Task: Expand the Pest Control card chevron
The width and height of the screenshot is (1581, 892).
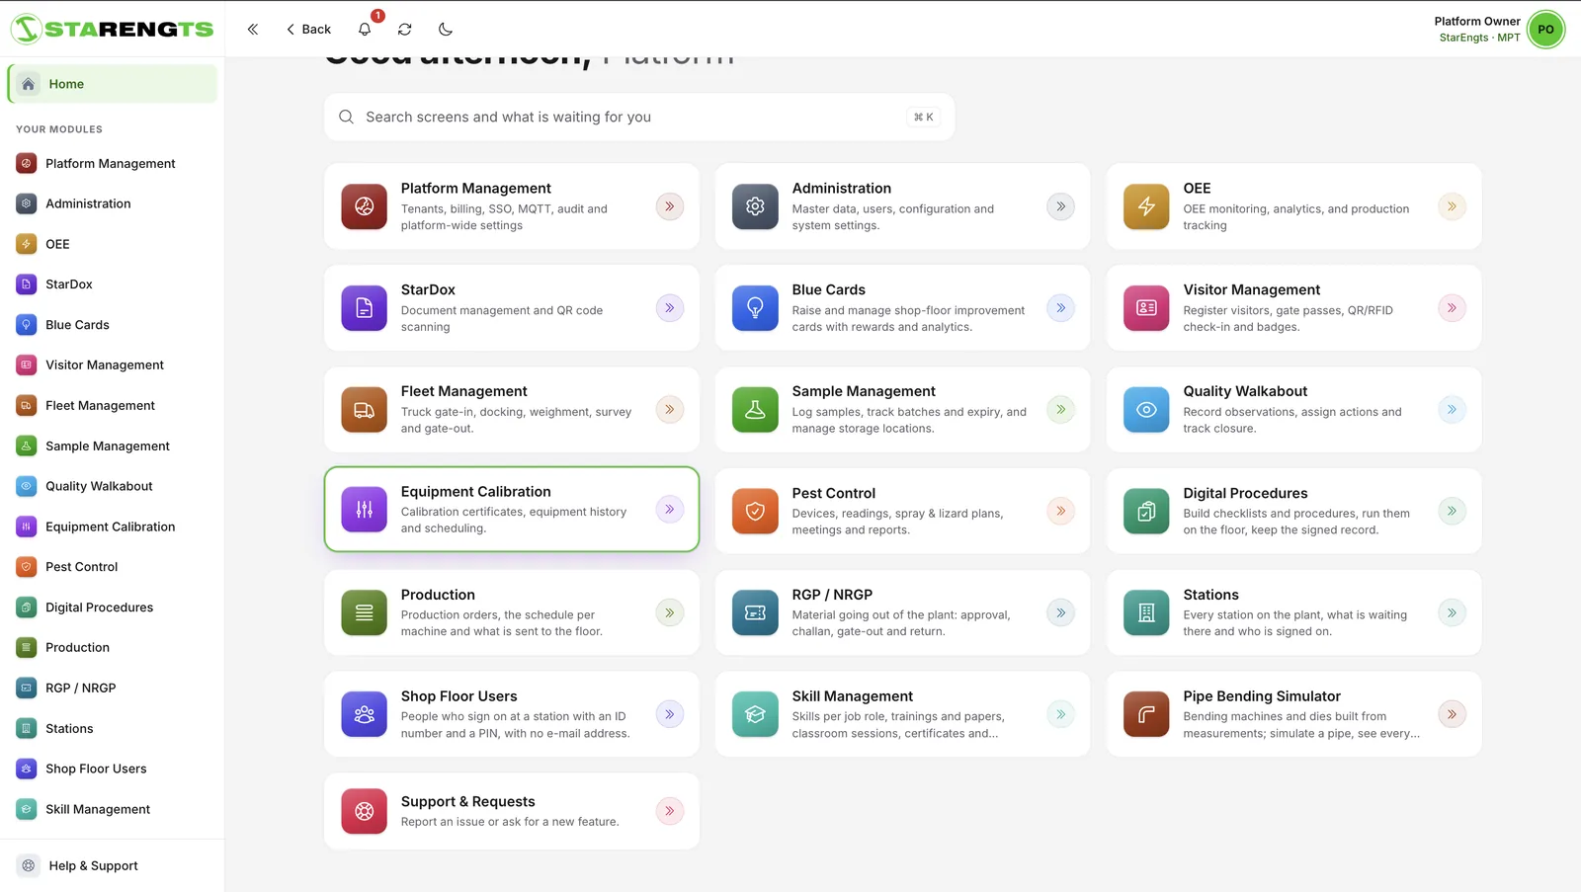Action: pos(1060,512)
